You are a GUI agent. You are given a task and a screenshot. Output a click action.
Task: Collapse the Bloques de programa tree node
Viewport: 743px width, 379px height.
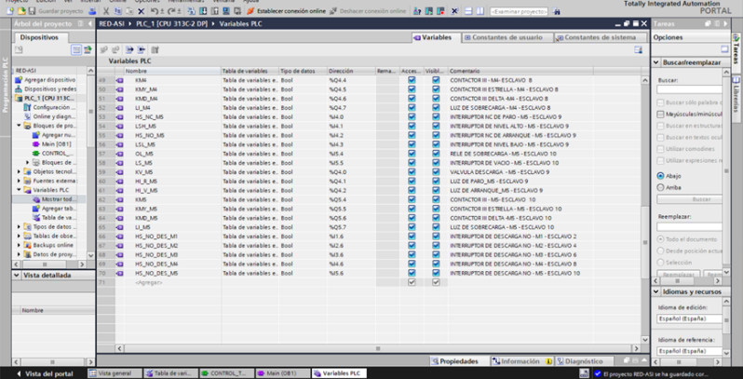(x=19, y=126)
